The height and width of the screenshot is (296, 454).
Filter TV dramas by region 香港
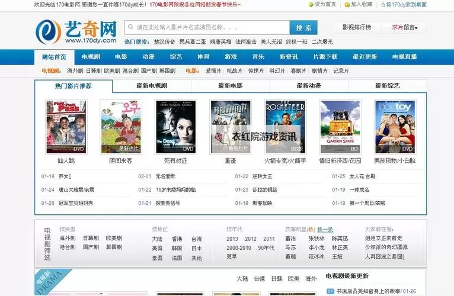(177, 239)
